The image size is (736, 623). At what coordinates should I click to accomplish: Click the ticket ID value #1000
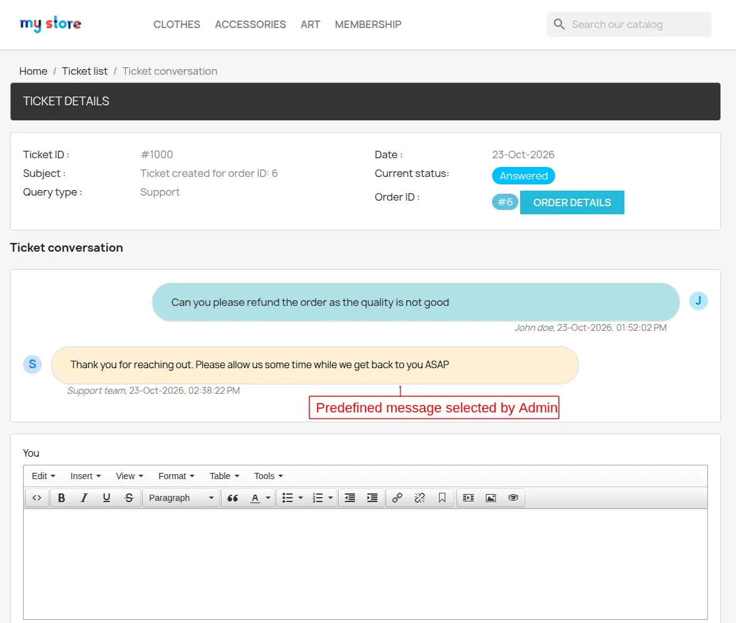157,155
